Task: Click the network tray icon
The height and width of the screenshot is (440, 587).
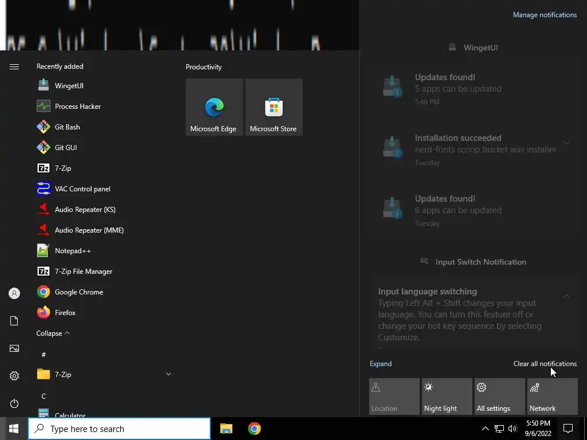Action: (499, 429)
